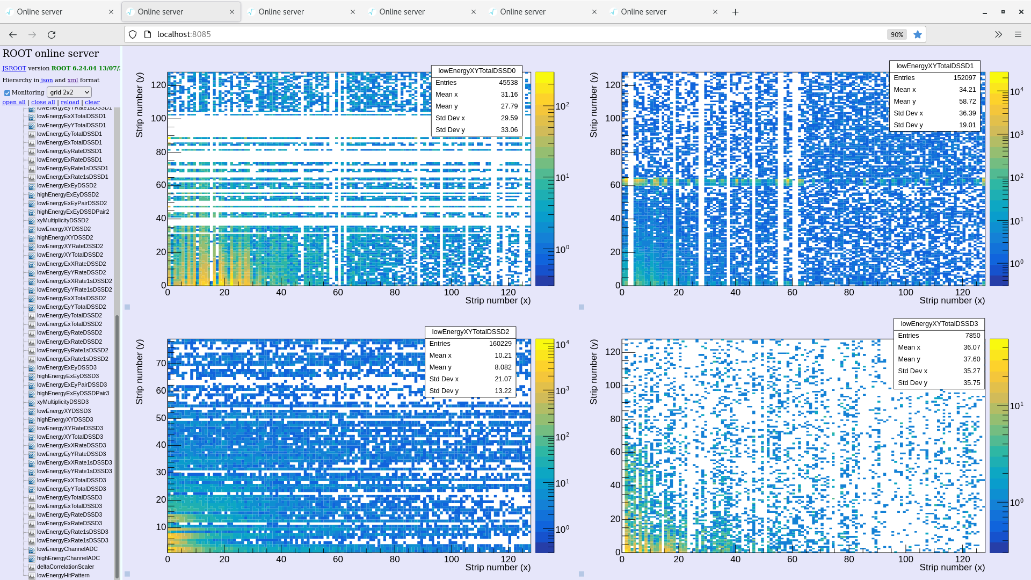This screenshot has width=1031, height=580.
Task: Click icon beside lowEnergyHitPattern item
Action: coord(32,576)
